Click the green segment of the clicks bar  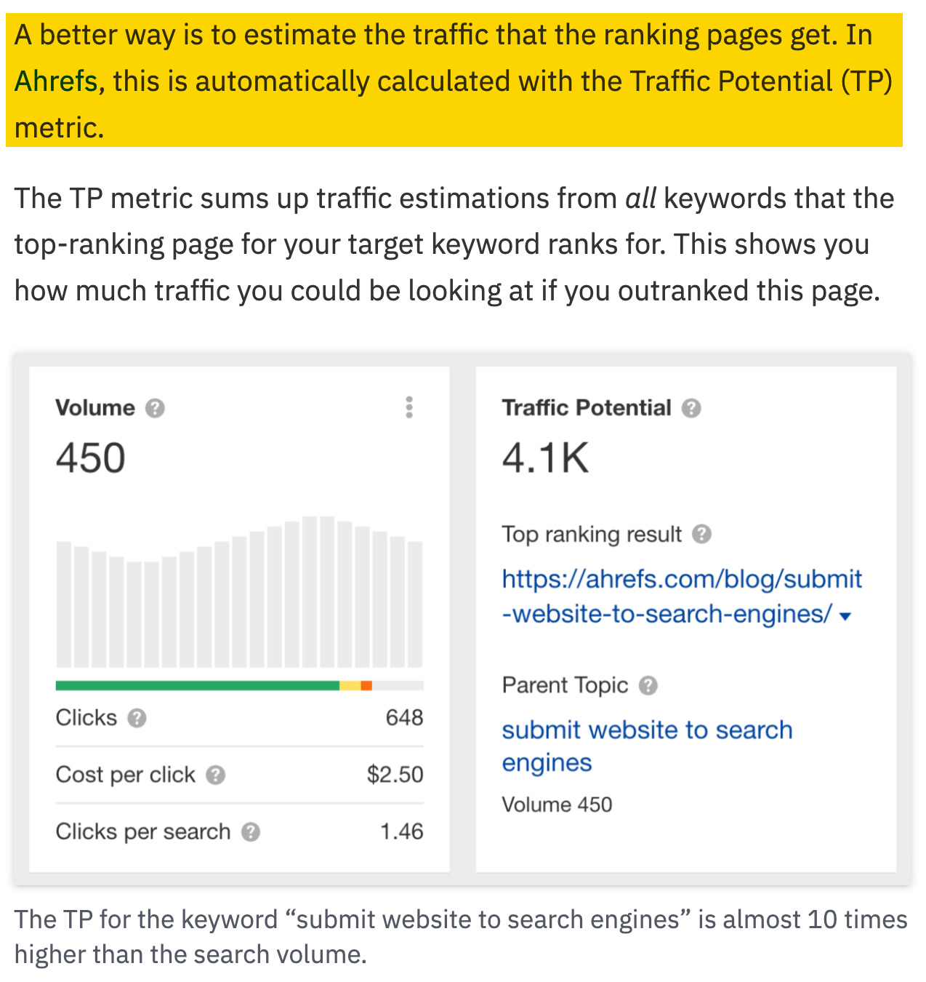[196, 684]
